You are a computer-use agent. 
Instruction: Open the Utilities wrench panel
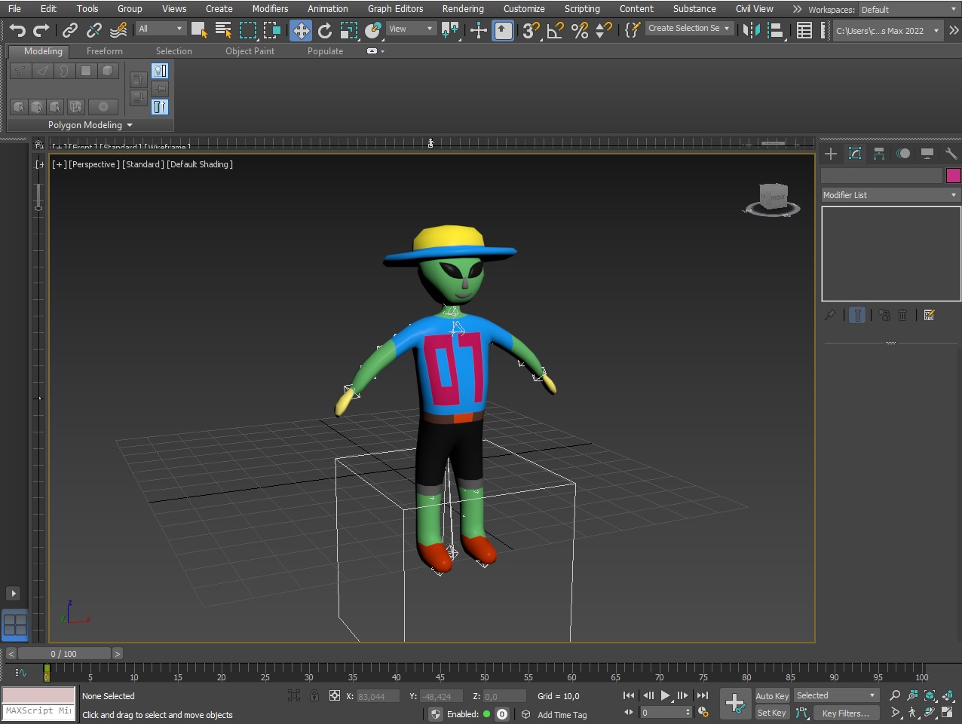(x=951, y=154)
